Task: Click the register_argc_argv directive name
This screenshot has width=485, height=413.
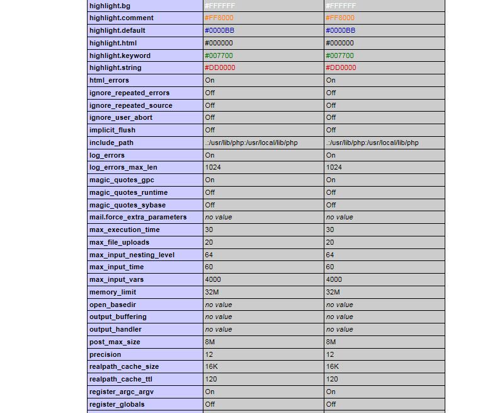Action: pyautogui.click(x=122, y=392)
